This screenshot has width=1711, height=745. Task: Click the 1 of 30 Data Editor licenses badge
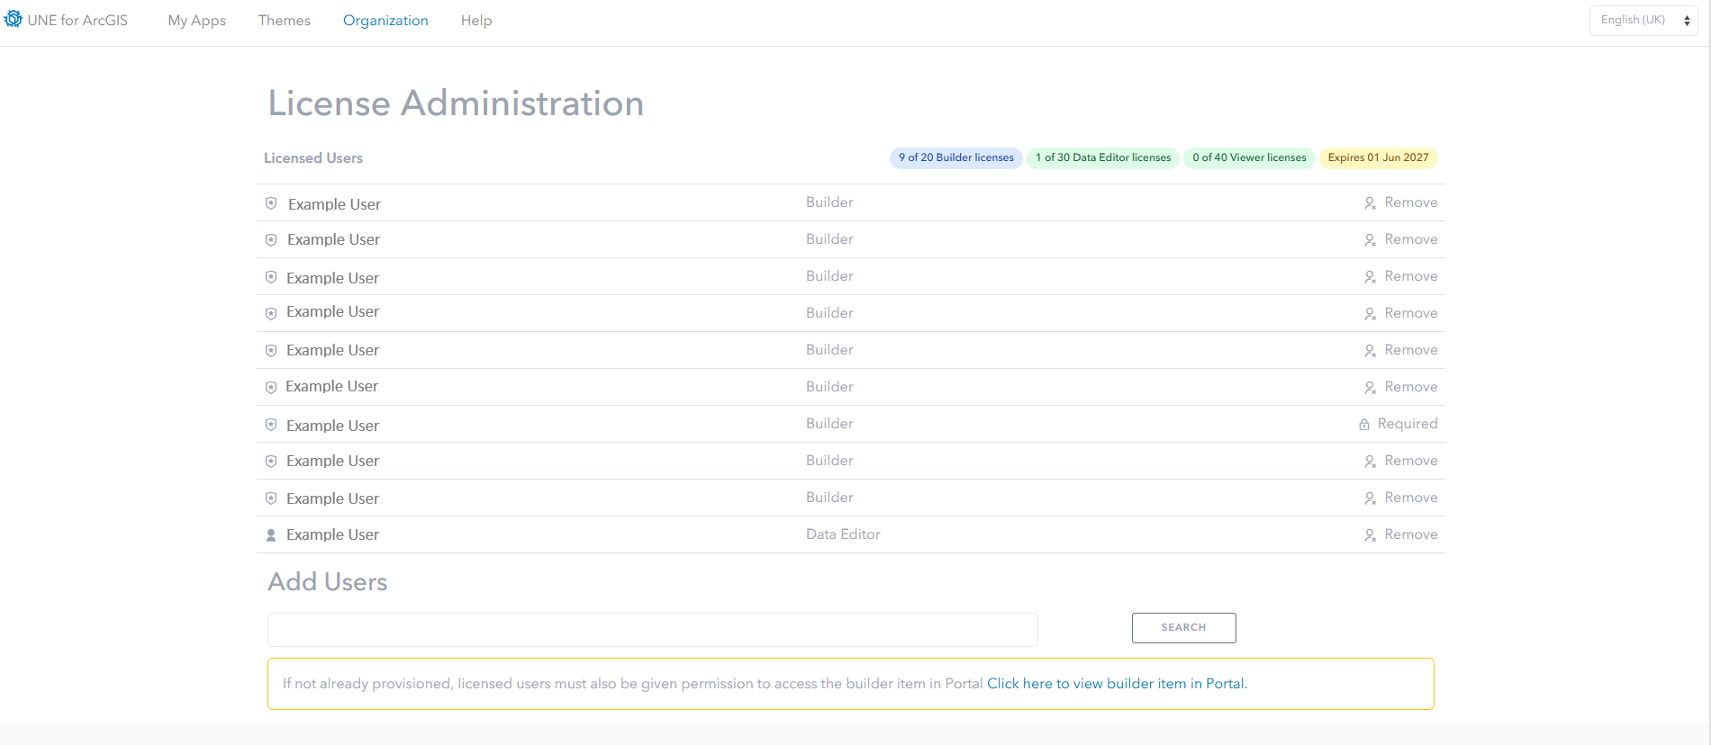1103,157
